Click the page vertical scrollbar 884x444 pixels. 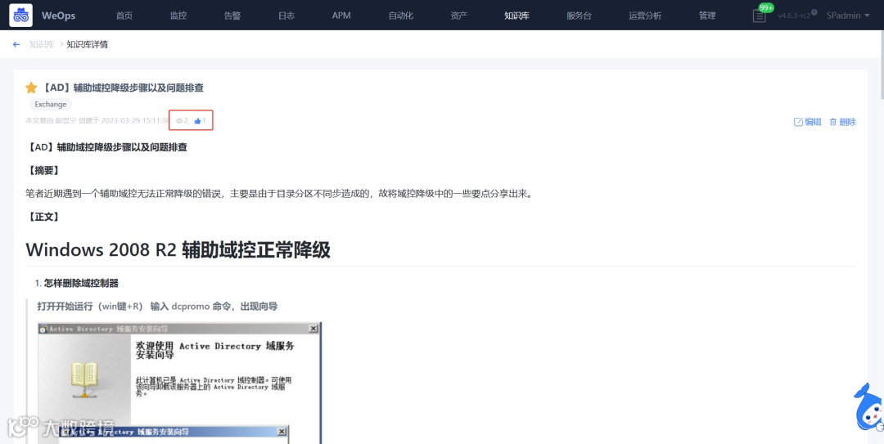click(881, 65)
